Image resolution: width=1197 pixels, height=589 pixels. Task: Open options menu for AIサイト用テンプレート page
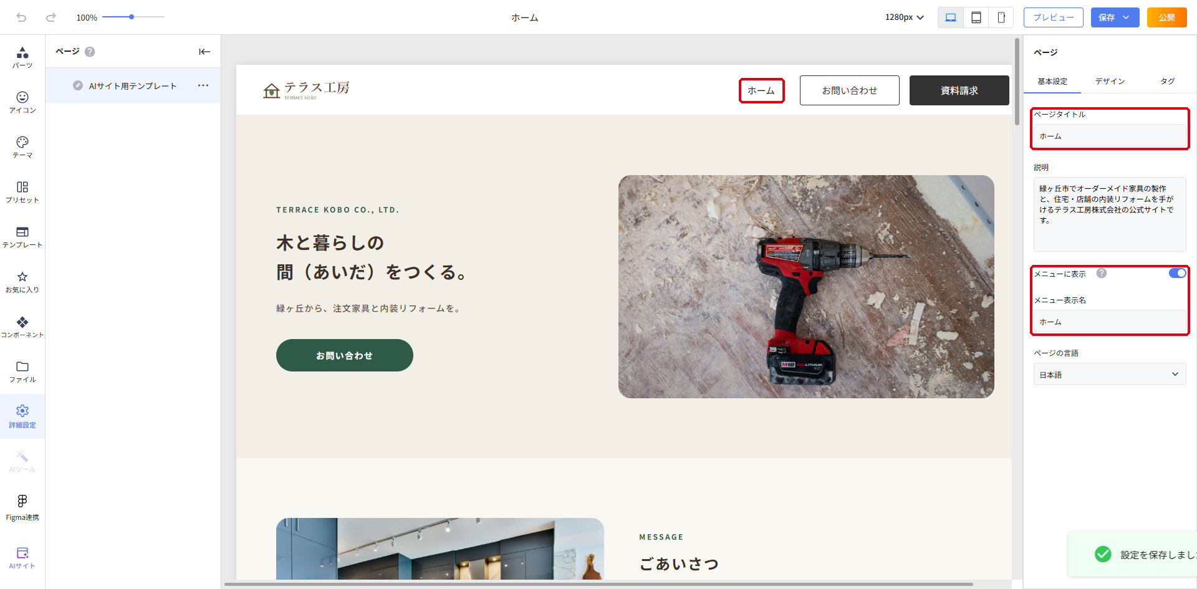[203, 85]
